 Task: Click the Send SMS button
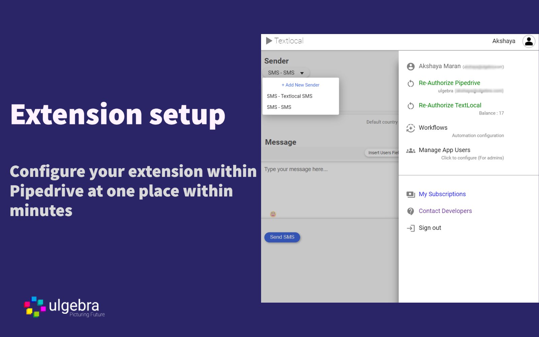coord(282,237)
